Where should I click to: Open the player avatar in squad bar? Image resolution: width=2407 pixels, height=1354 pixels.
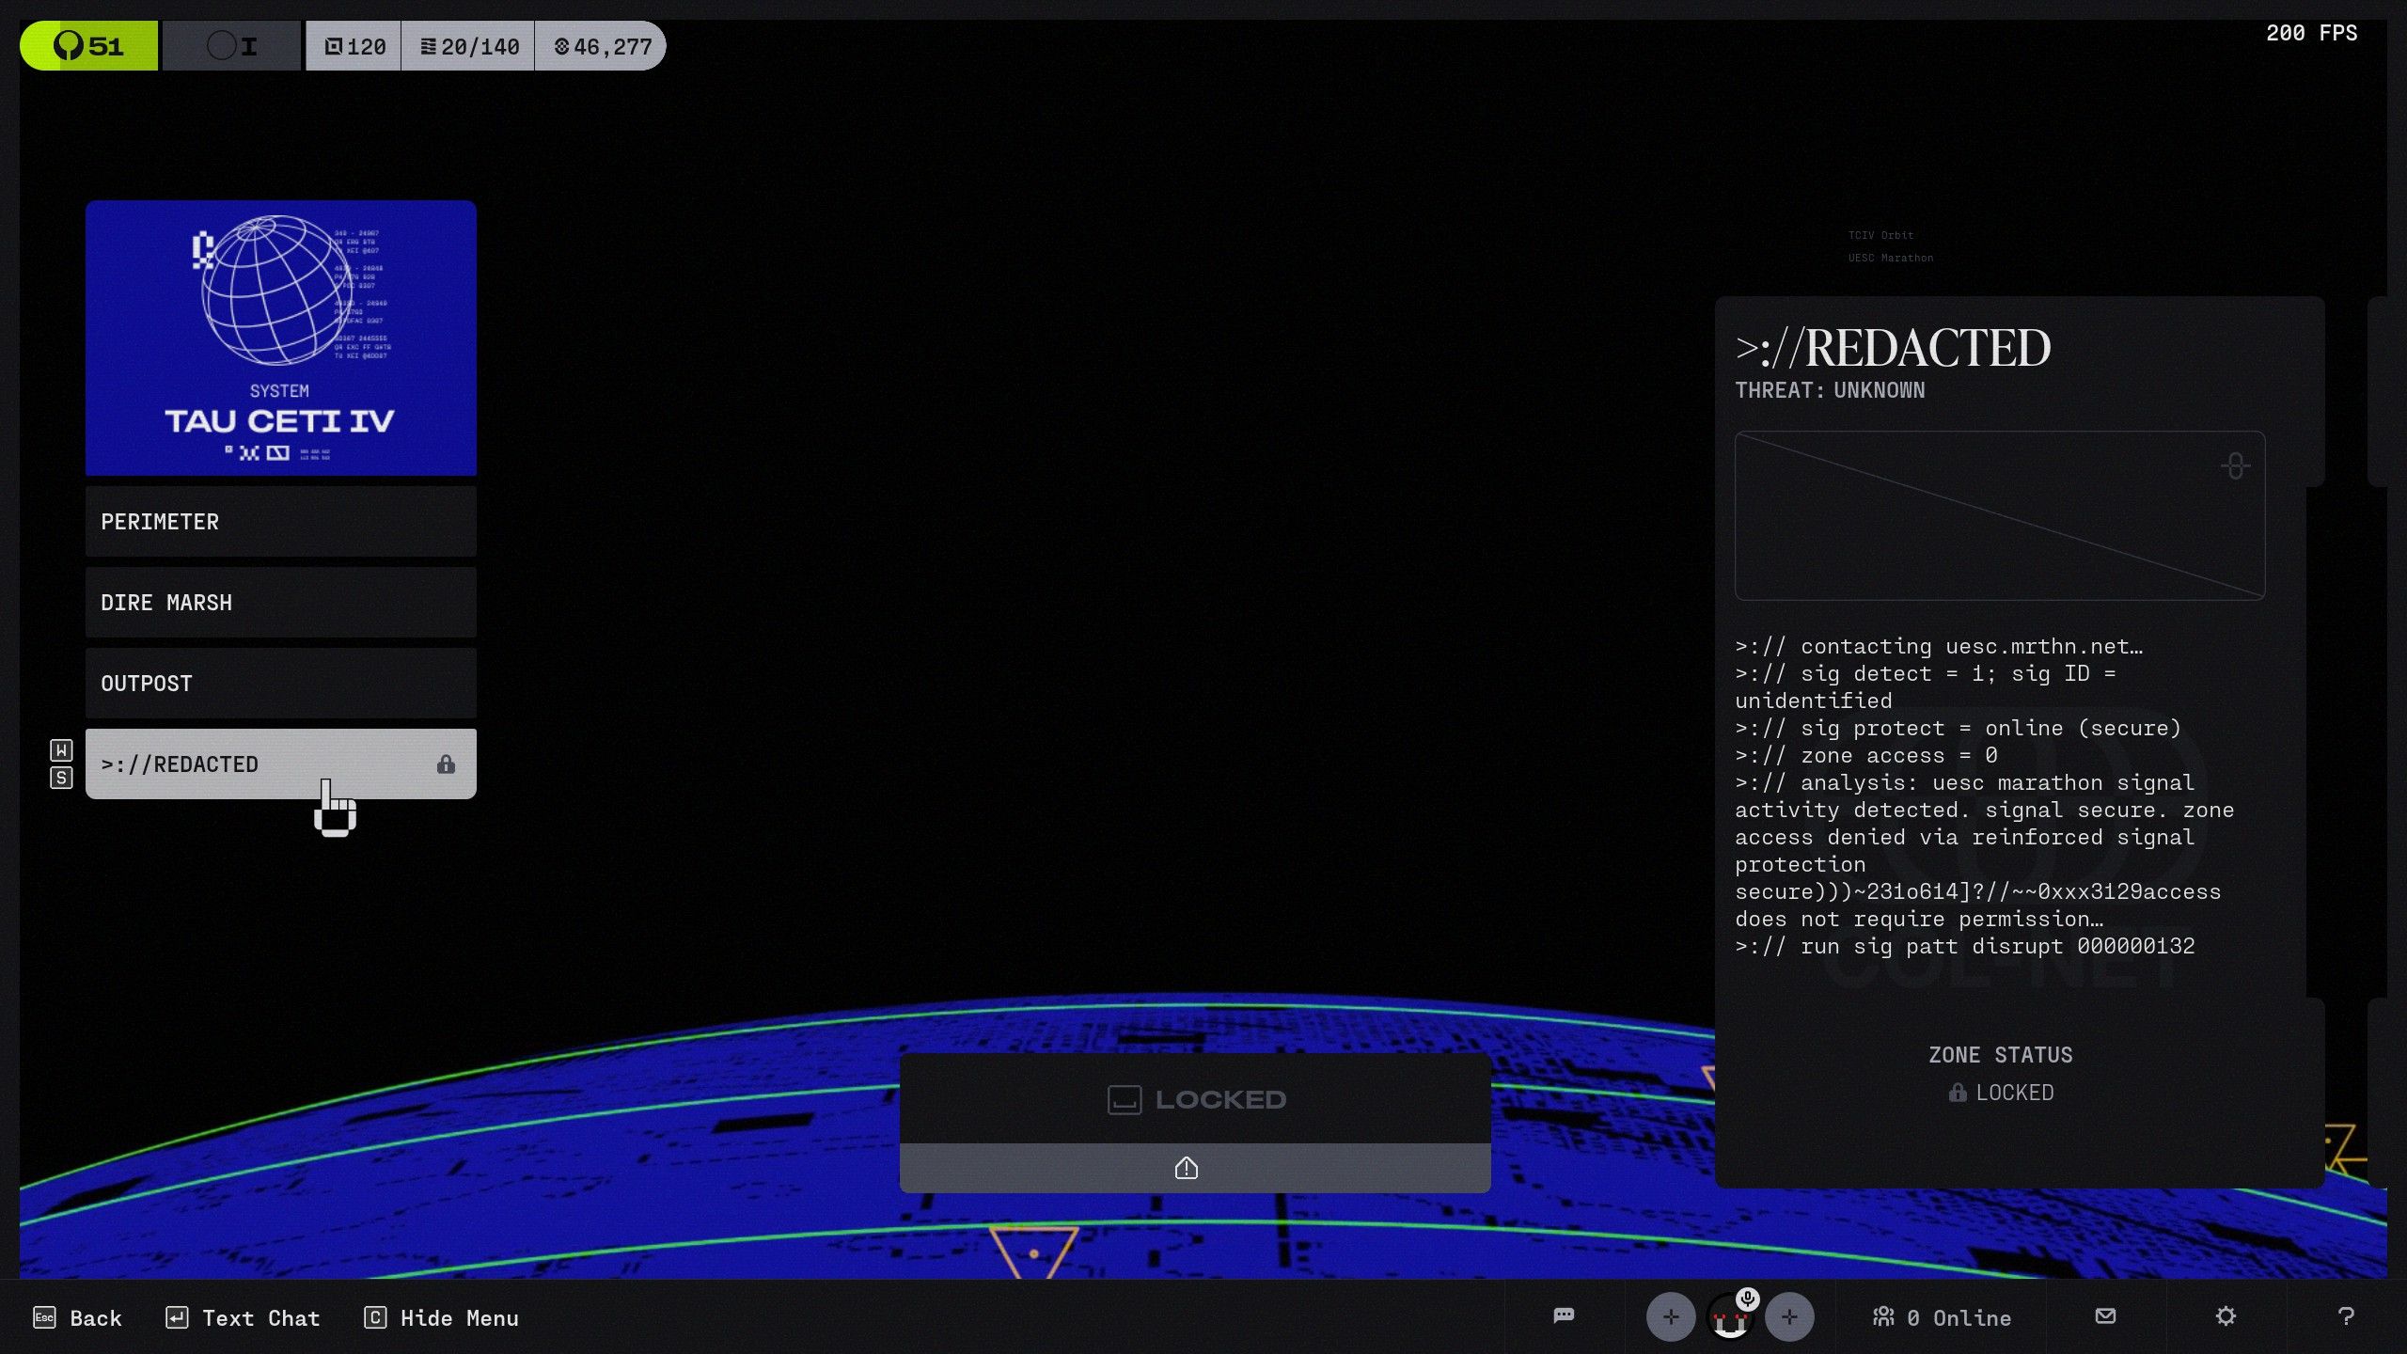tap(1728, 1321)
